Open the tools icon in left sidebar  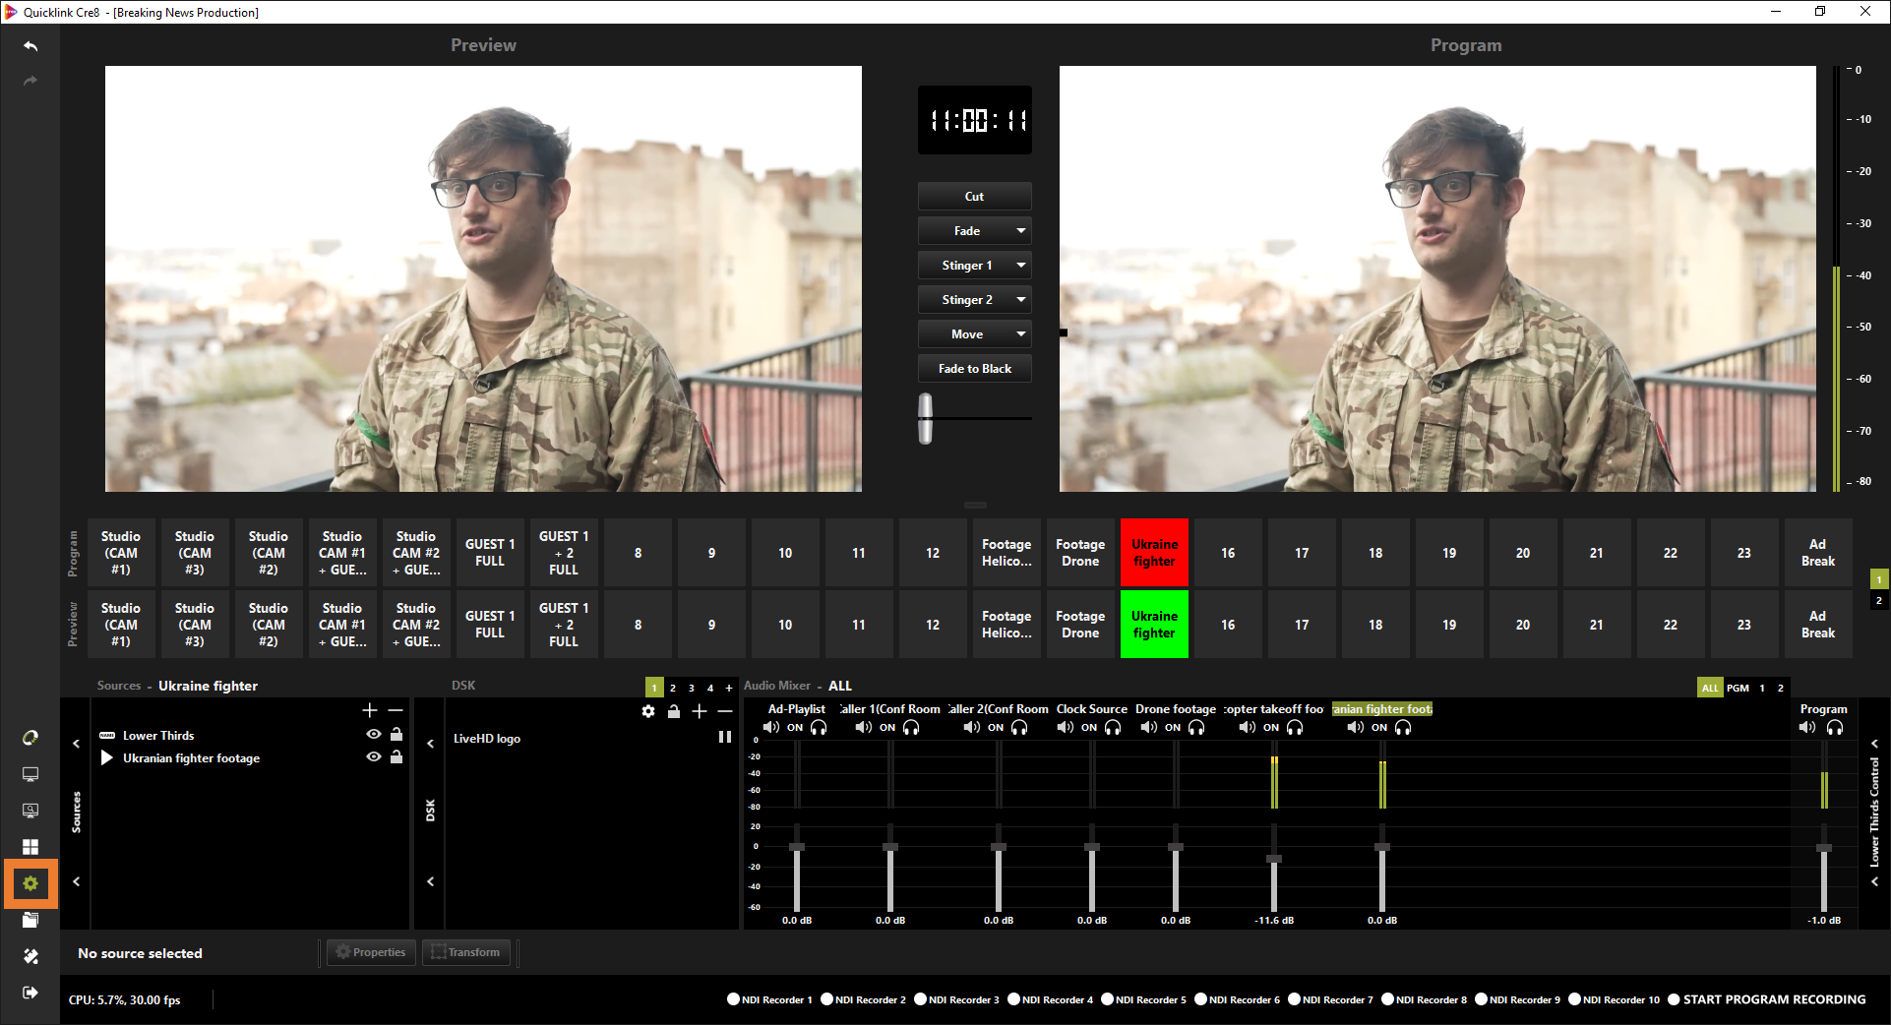(30, 956)
